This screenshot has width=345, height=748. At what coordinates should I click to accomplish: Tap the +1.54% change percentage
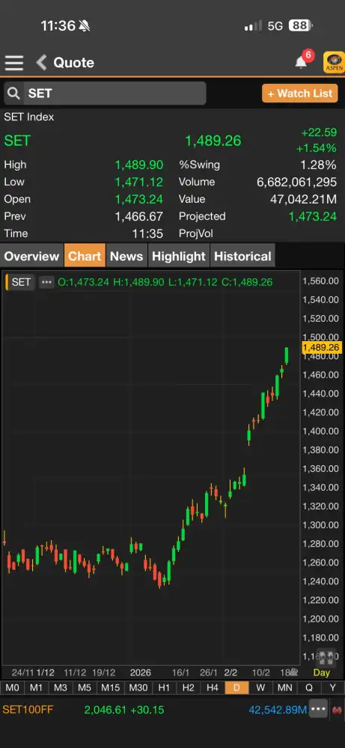pyautogui.click(x=317, y=148)
